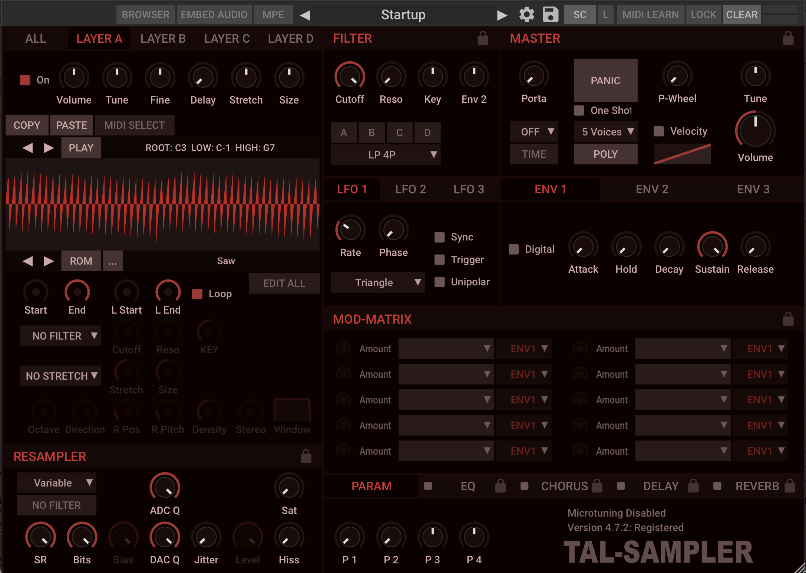Open the LP 4P filter type dropdown

386,155
